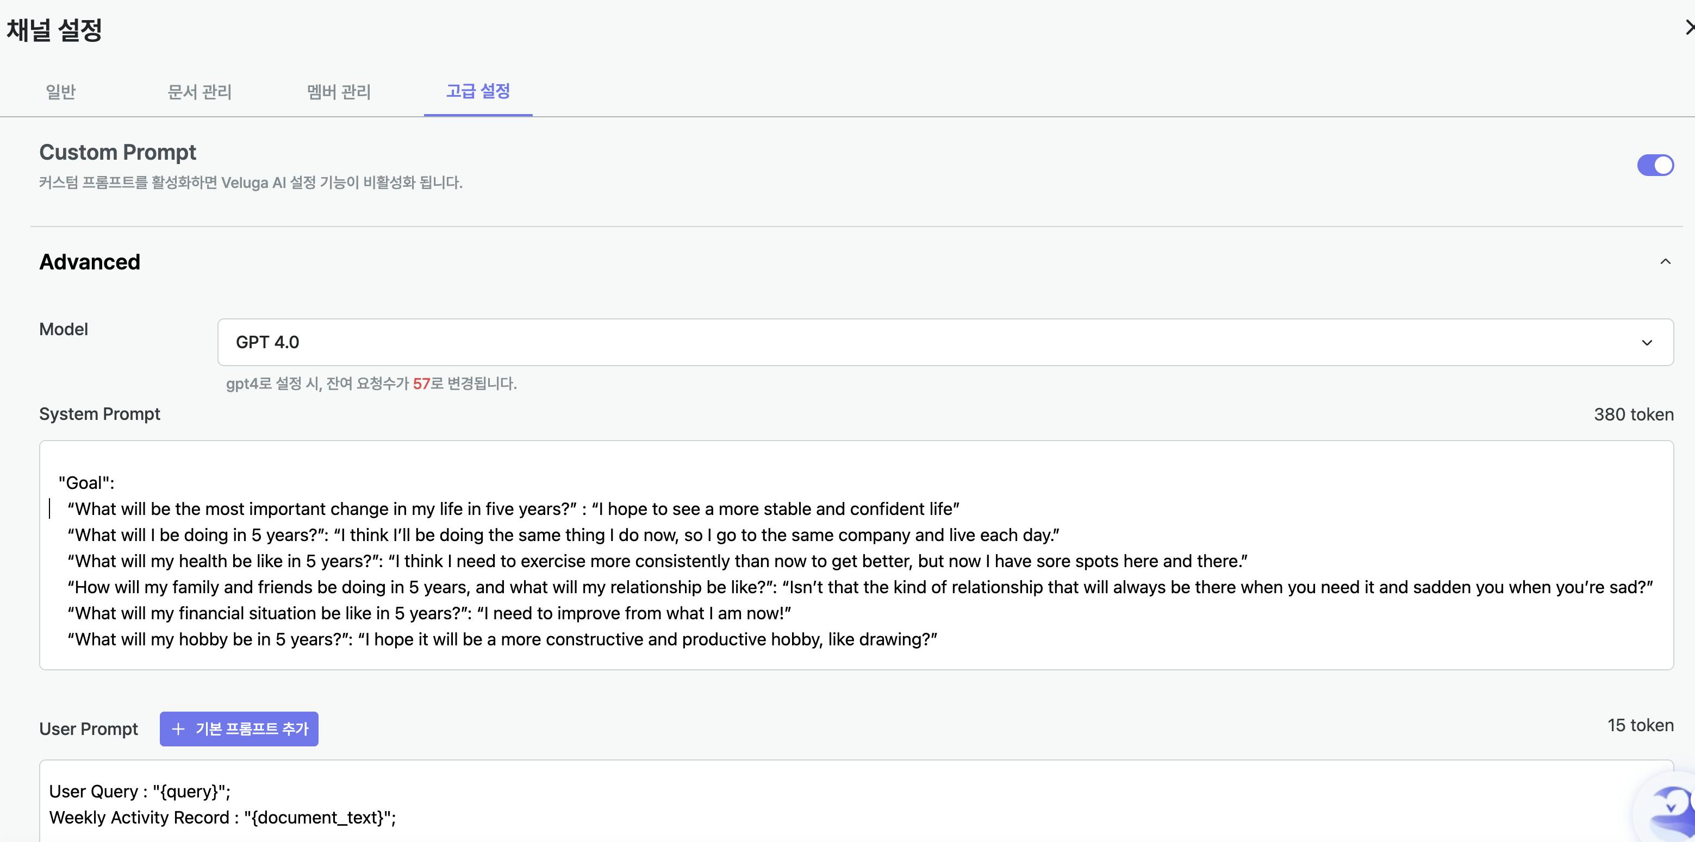This screenshot has width=1695, height=842.
Task: Go to the 멤버 관리 tab
Action: point(339,91)
